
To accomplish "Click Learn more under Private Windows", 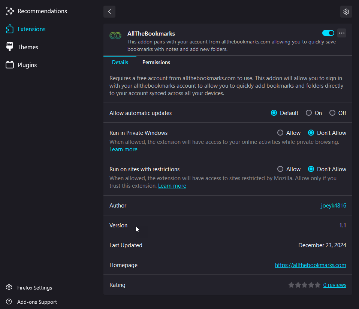I will tap(123, 149).
